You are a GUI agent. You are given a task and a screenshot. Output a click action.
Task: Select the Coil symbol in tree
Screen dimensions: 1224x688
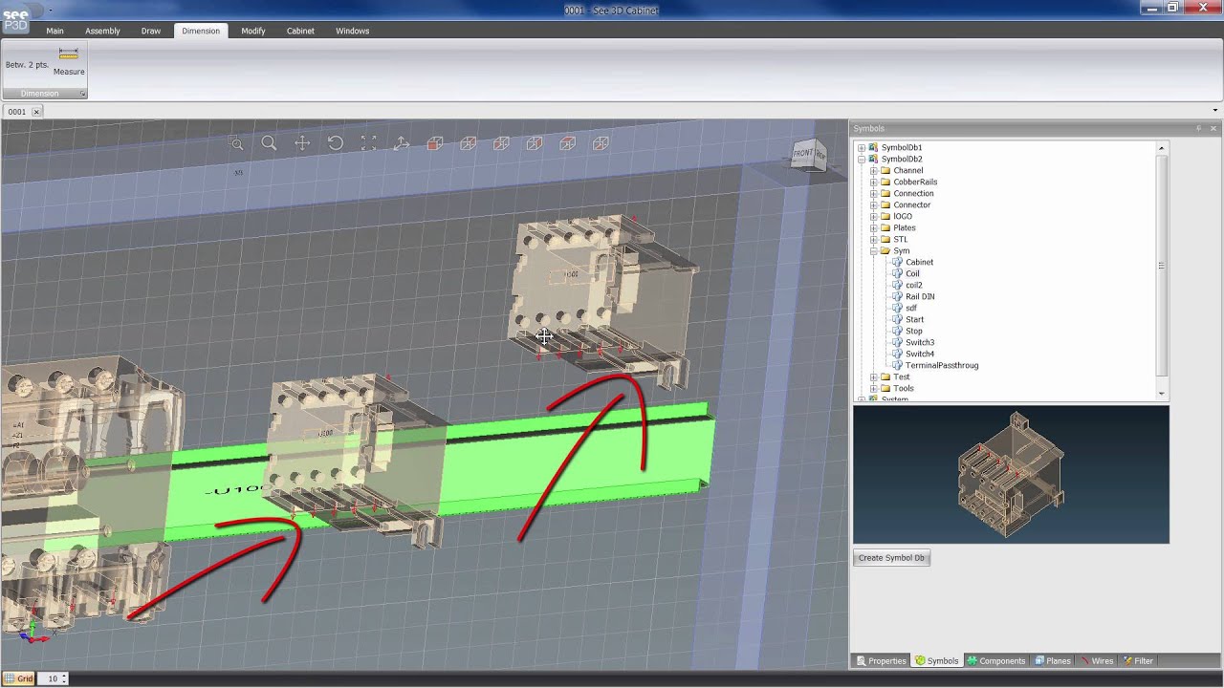coord(912,273)
